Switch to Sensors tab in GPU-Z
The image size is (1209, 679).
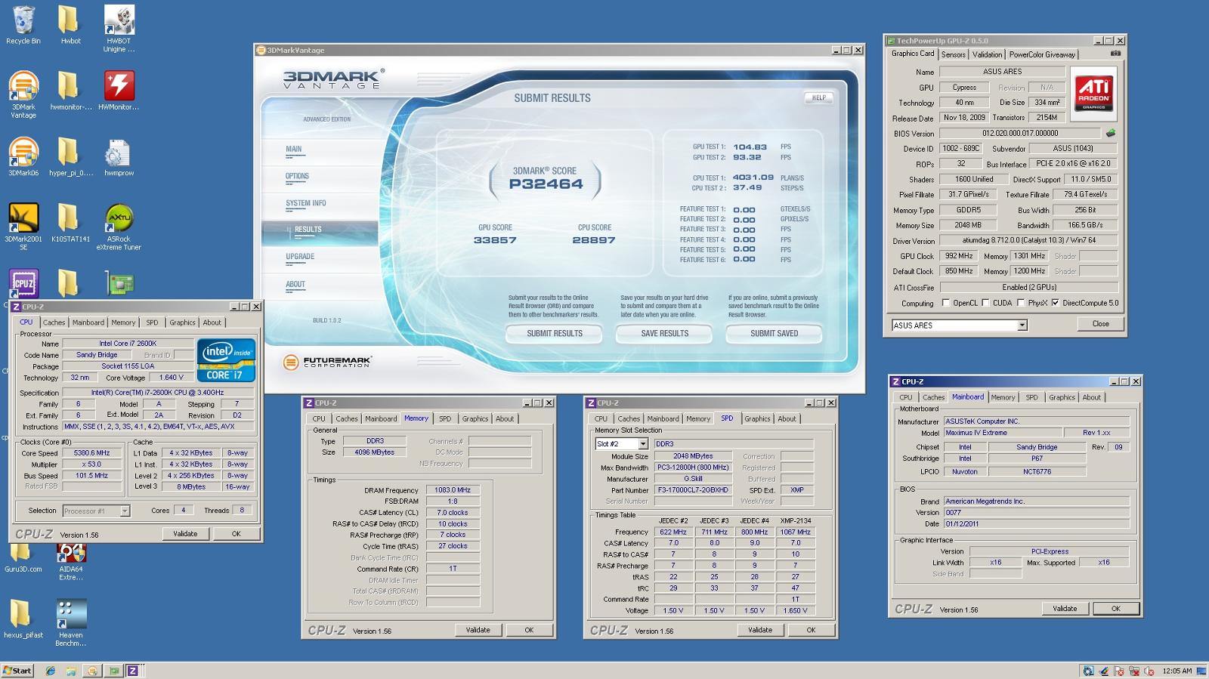coord(953,54)
